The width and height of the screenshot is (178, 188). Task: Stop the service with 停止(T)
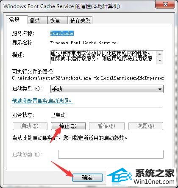click(x=68, y=126)
